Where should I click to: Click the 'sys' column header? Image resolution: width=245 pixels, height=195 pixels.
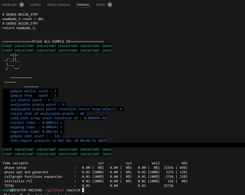(x=129, y=163)
